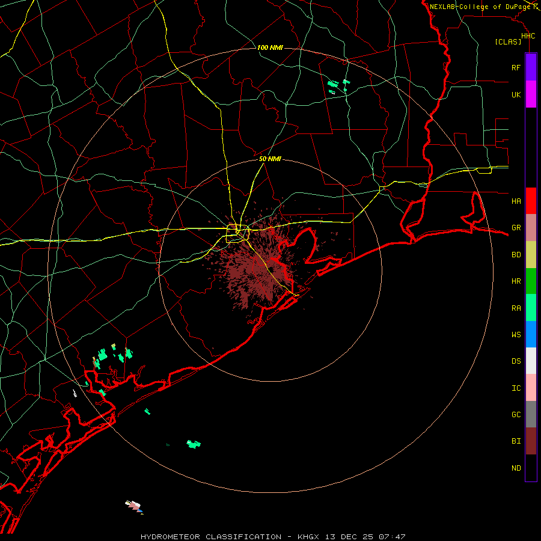Viewport: 541px width, 541px height.
Task: Select the GR pinkish legend swatch
Action: 531,228
